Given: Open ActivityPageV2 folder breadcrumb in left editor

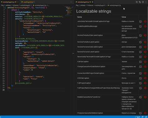Looking at the screenshot, I should tap(25, 5).
